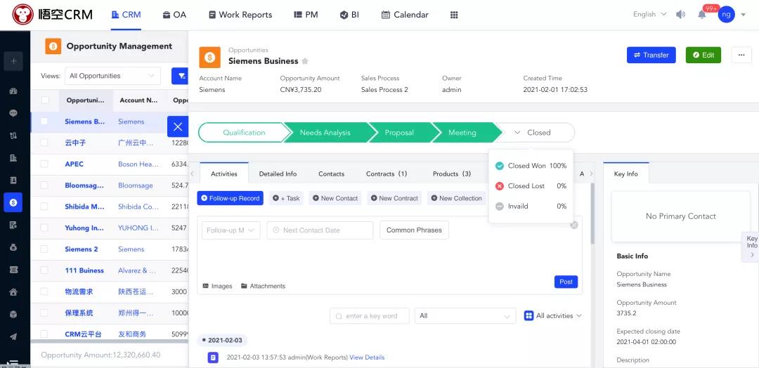759x368 pixels.
Task: Open the notification bell with 99+ badge
Action: (702, 15)
